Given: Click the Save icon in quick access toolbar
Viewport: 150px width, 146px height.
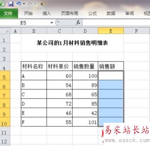Looking at the screenshot, I should (x=11, y=4).
